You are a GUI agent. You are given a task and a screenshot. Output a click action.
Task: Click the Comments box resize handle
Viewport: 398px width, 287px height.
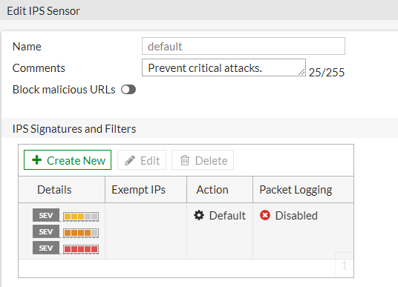point(301,72)
